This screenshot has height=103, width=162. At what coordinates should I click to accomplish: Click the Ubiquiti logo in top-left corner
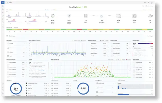tap(3, 3)
